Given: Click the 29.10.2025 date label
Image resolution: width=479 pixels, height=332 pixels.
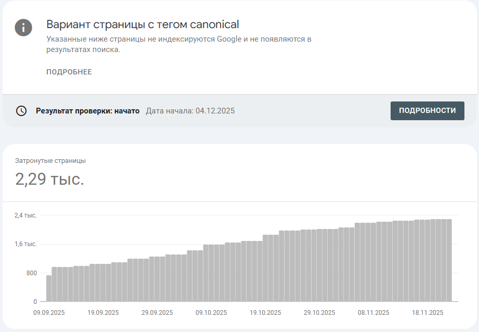Looking at the screenshot, I should (319, 313).
